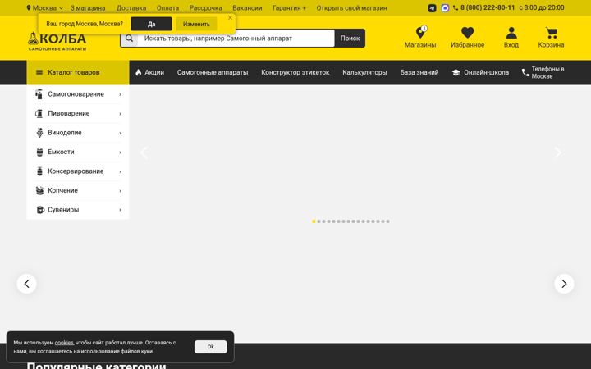Image resolution: width=591 pixels, height=369 pixels.
Task: Expand Сувениры submenu arrow
Action: pyautogui.click(x=120, y=210)
